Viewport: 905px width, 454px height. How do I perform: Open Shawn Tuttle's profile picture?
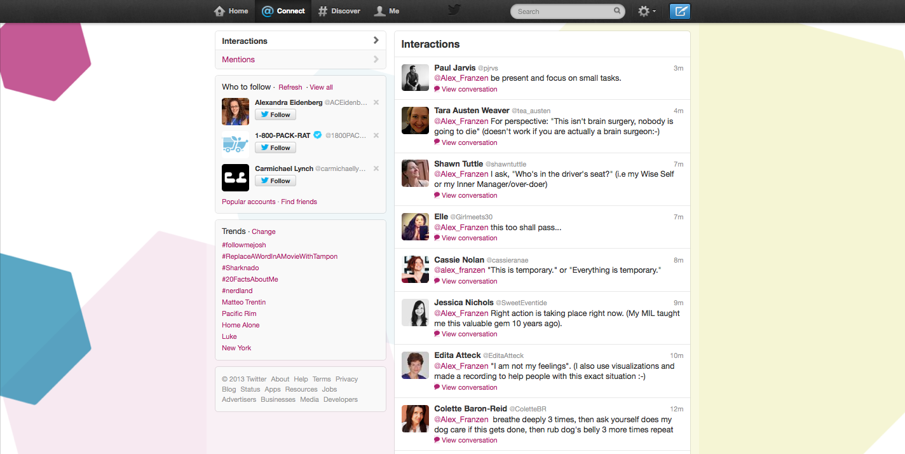tap(415, 173)
